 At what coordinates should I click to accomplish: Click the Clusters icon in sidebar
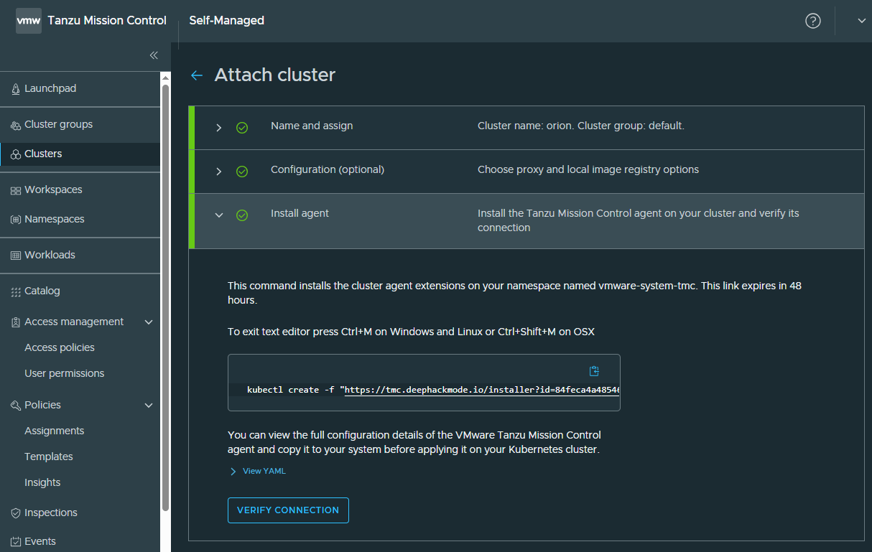[16, 154]
